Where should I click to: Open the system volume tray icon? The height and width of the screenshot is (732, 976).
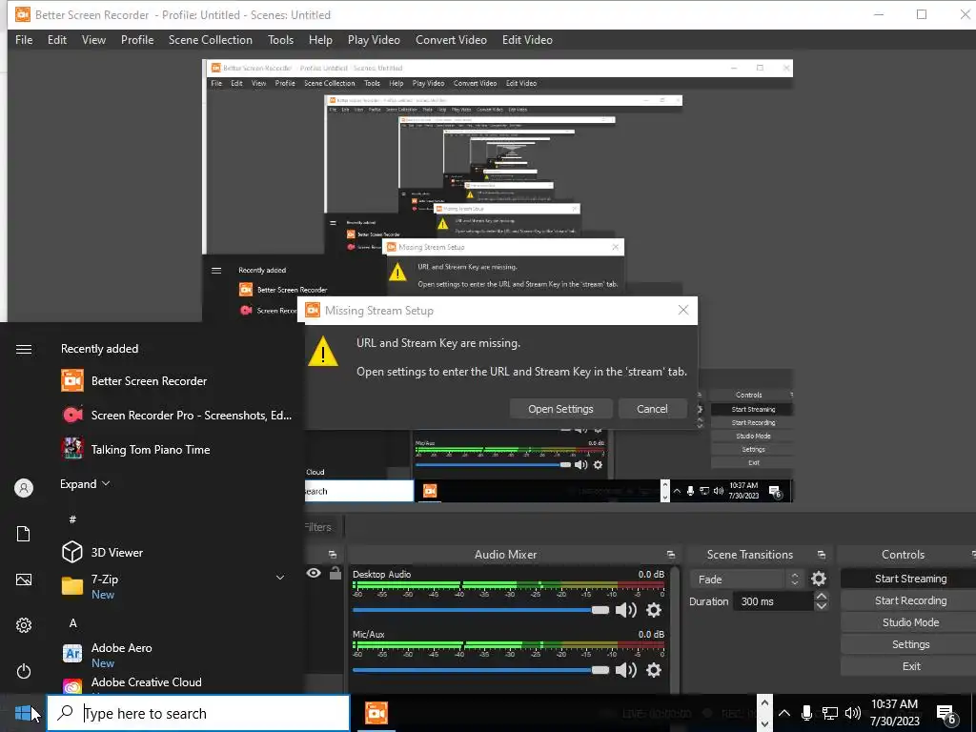(x=853, y=713)
